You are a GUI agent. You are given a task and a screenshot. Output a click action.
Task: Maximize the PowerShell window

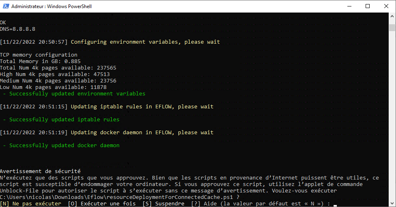click(x=368, y=6)
